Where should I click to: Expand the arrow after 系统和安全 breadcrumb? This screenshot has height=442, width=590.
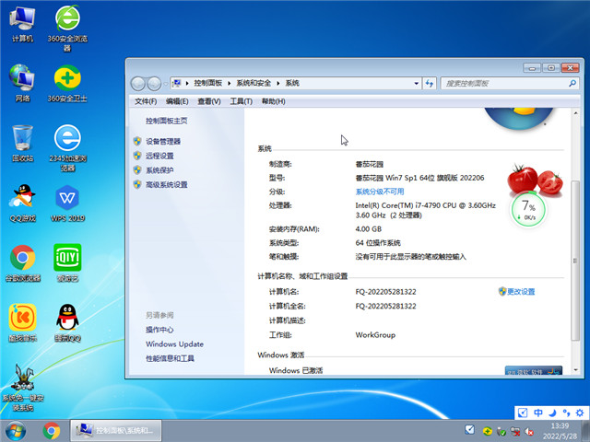click(278, 84)
